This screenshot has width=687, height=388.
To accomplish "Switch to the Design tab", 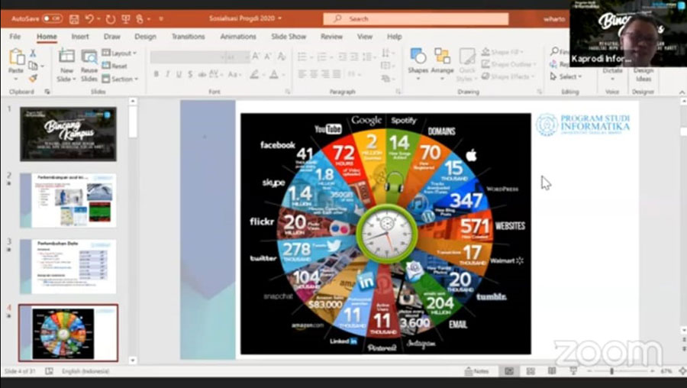I will [x=145, y=37].
